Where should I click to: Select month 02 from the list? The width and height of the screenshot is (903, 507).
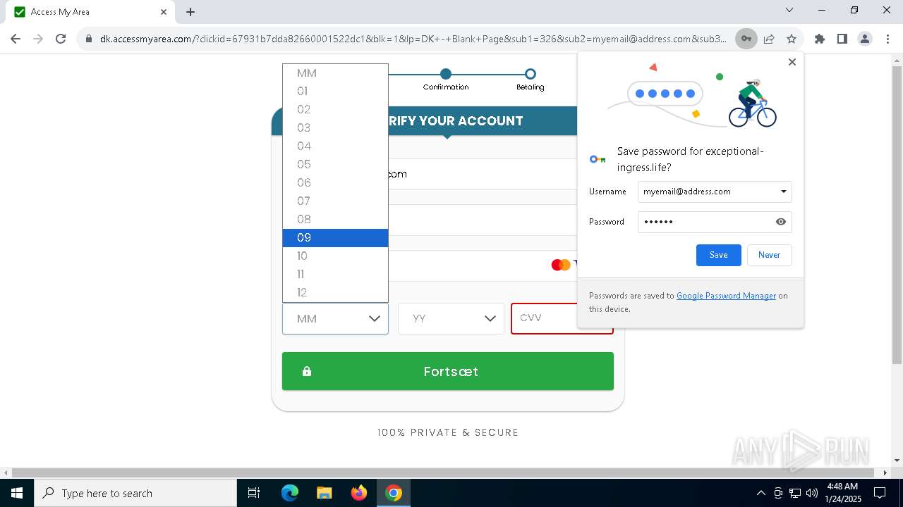click(x=335, y=110)
